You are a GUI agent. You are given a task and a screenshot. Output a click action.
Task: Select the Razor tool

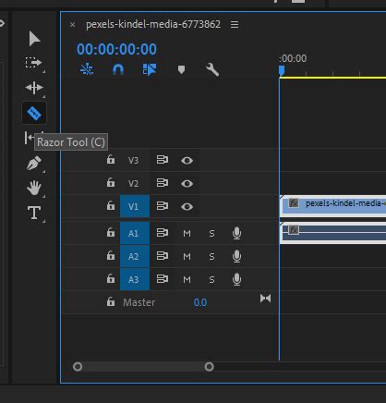[x=34, y=114]
